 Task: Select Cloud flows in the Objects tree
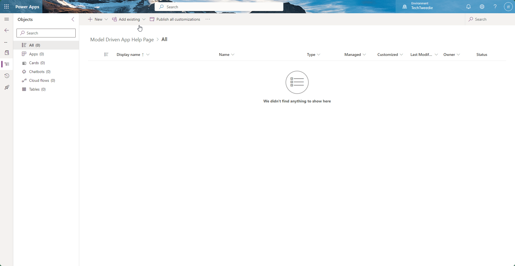pyautogui.click(x=42, y=80)
